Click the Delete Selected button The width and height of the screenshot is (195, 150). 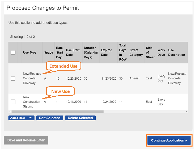(80, 118)
